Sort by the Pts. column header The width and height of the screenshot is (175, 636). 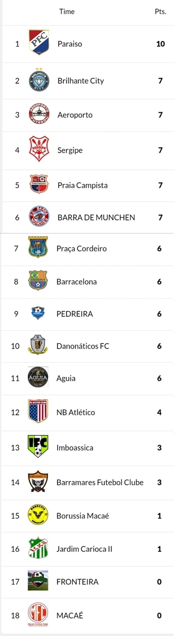(160, 12)
